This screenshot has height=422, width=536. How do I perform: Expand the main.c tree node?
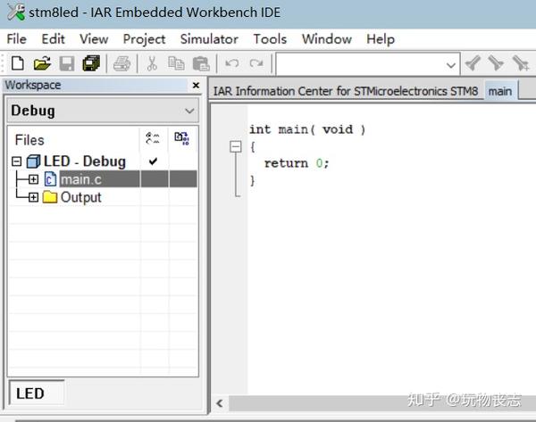coord(33,179)
